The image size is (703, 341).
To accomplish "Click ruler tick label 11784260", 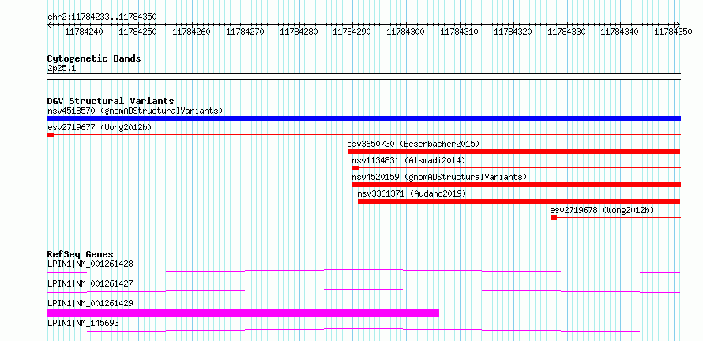I will tap(191, 32).
